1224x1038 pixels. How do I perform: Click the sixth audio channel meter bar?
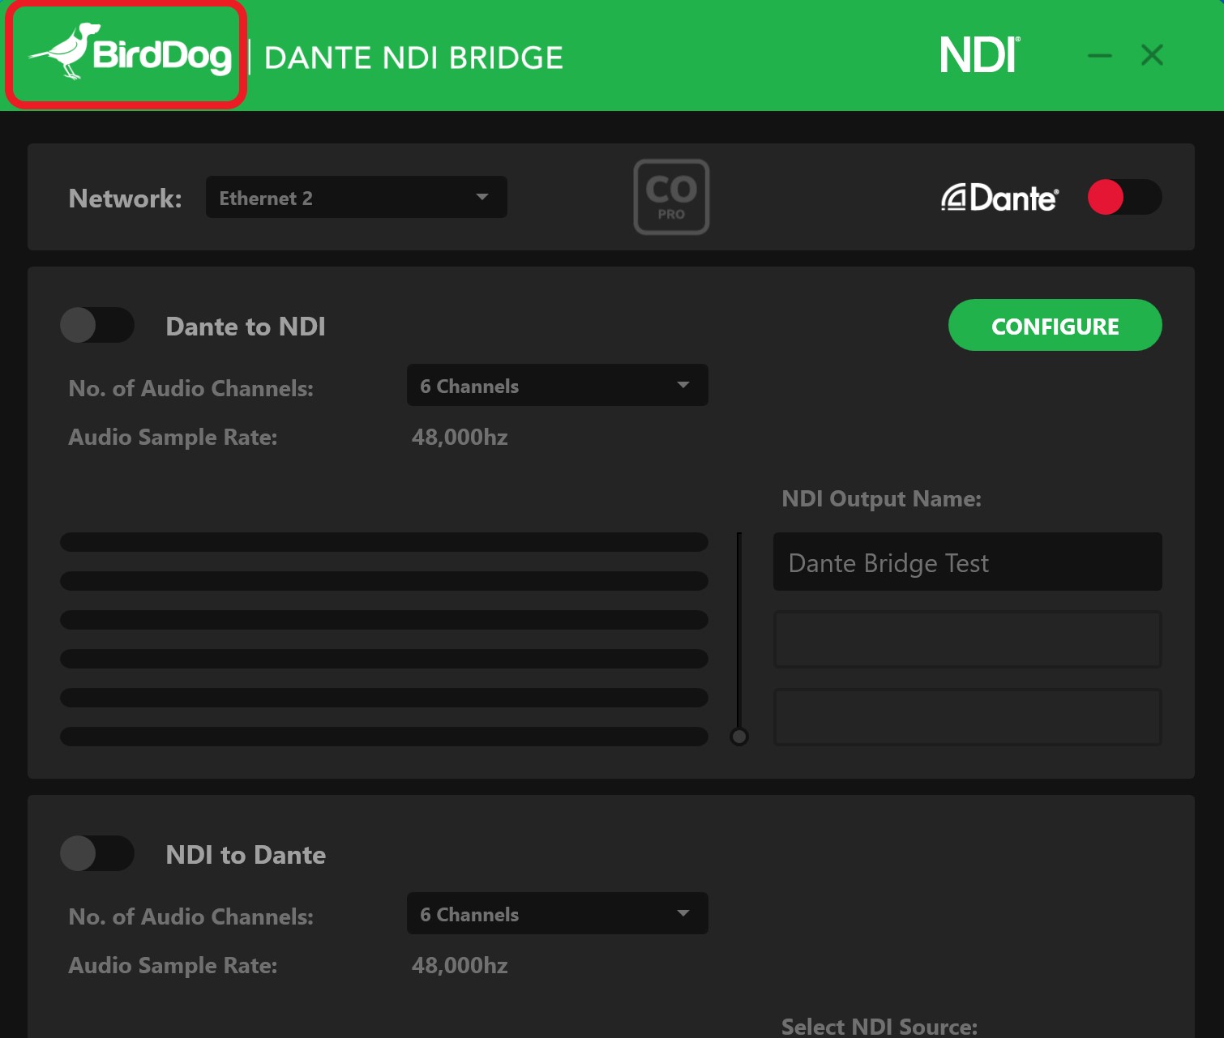(384, 737)
